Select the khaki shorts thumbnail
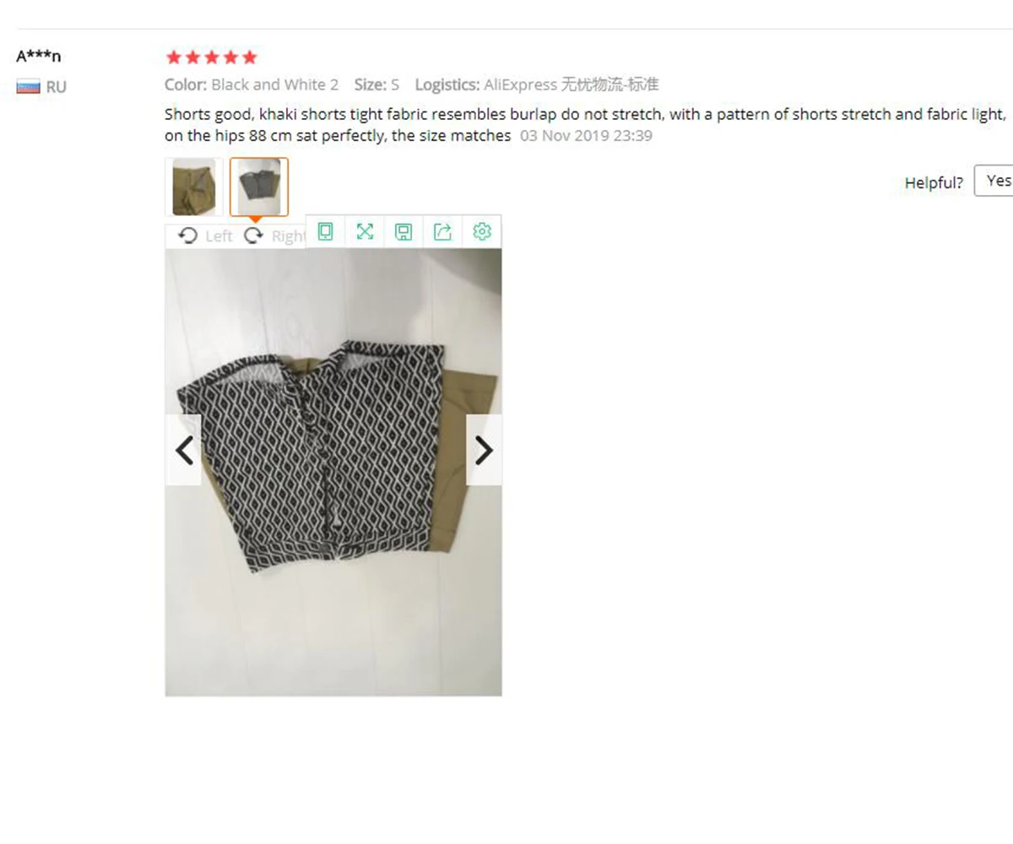1013x844 pixels. click(x=194, y=187)
